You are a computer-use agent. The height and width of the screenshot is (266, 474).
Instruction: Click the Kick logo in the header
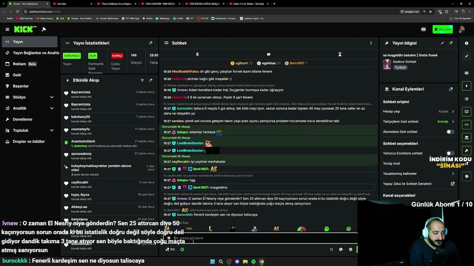(26, 29)
